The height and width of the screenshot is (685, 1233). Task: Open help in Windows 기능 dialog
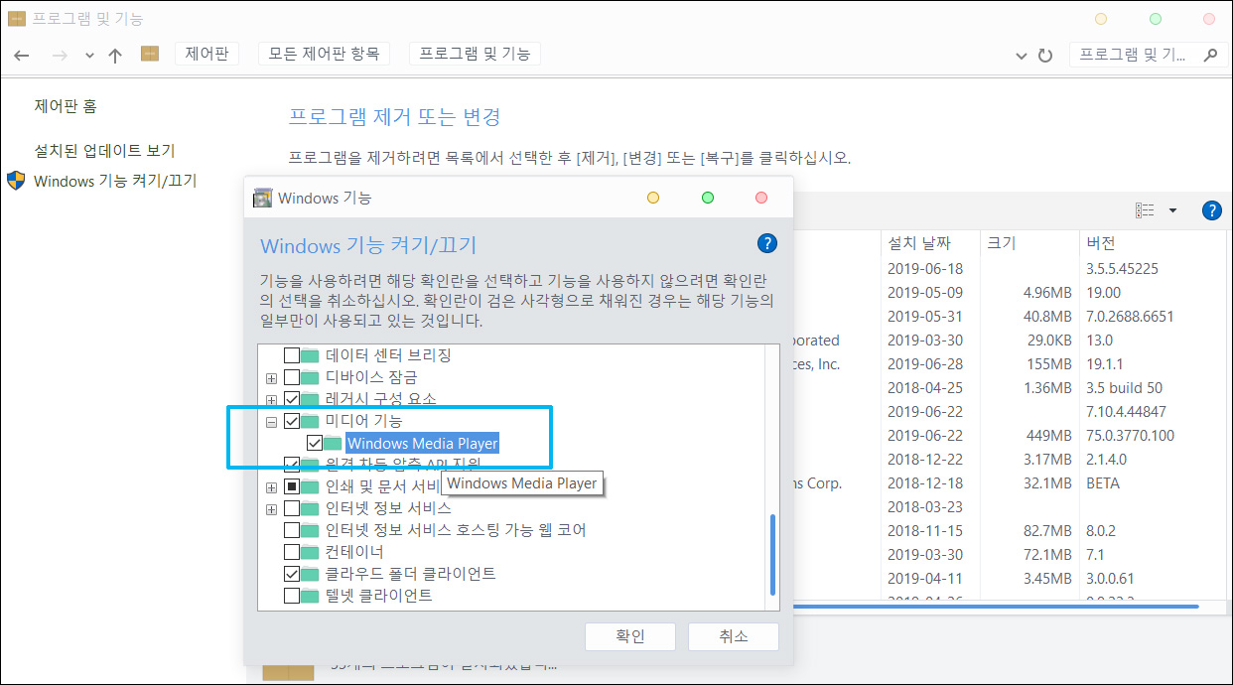tap(766, 244)
